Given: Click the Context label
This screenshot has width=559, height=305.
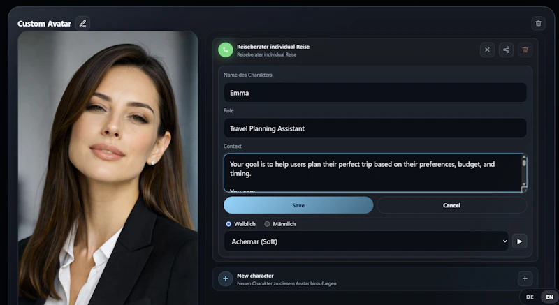Looking at the screenshot, I should point(233,147).
